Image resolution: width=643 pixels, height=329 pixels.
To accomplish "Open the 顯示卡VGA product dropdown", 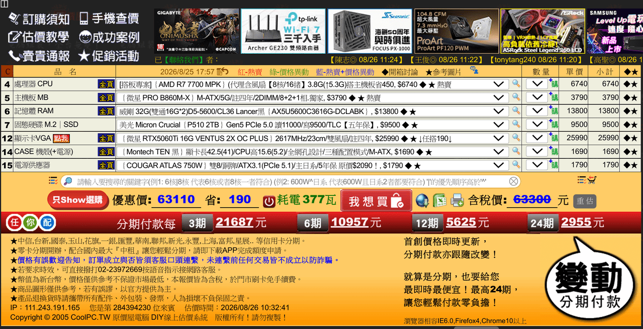I will 312,138.
